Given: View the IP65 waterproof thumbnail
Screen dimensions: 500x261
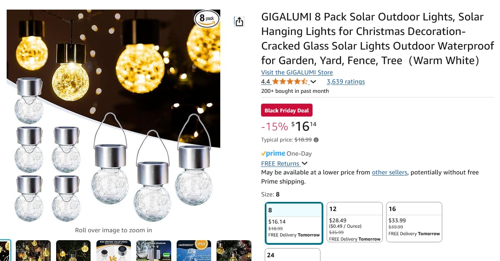Looking at the screenshot, I should click(x=194, y=251).
